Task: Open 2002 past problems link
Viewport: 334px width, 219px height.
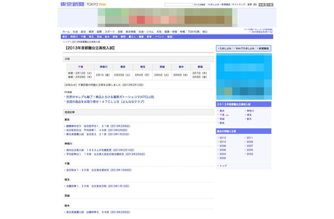Action: 223,158
